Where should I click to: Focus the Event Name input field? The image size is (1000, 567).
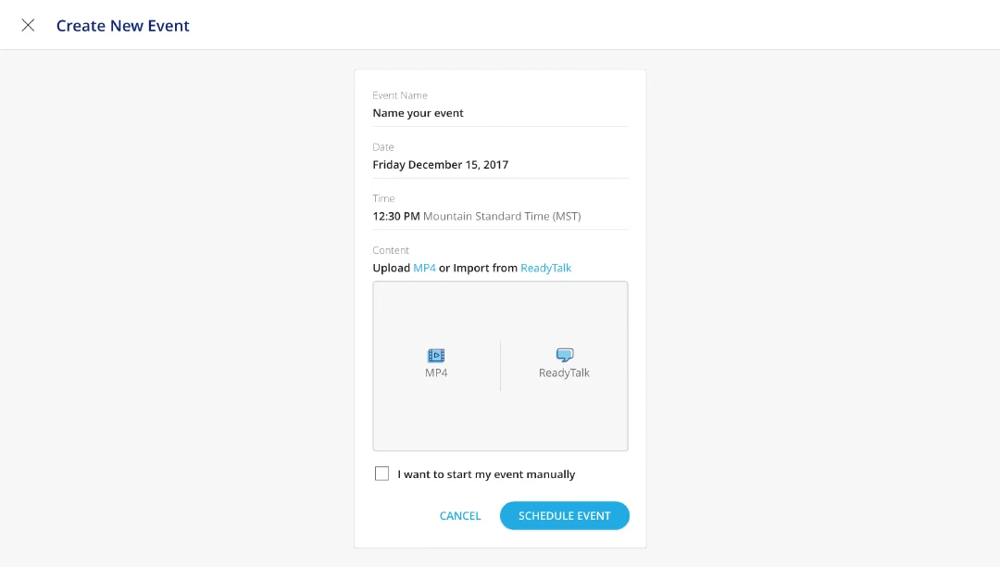(500, 113)
